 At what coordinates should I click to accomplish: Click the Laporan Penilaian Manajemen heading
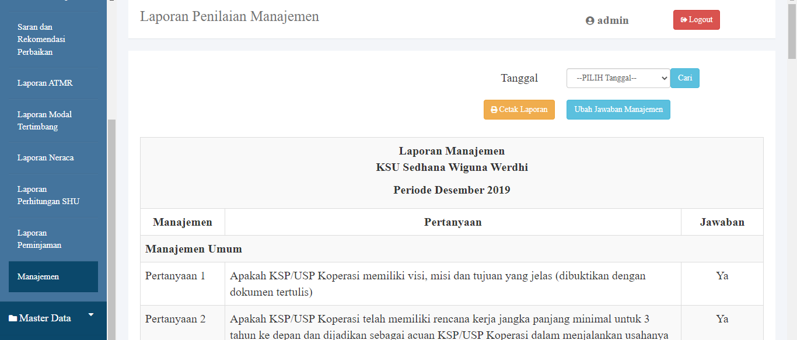[229, 16]
